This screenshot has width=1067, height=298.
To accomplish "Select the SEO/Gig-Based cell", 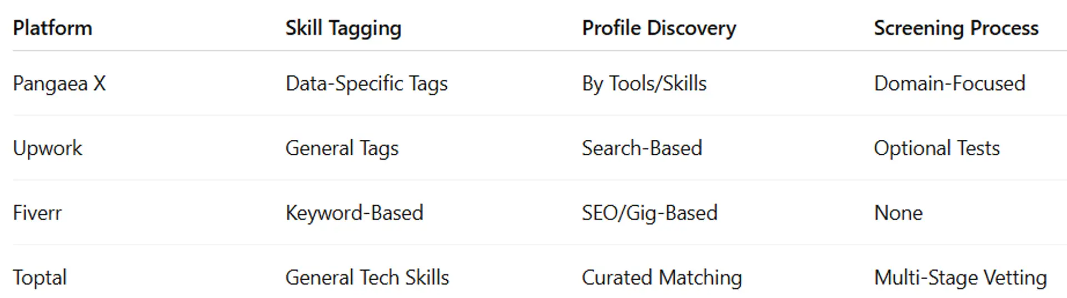I will click(649, 213).
